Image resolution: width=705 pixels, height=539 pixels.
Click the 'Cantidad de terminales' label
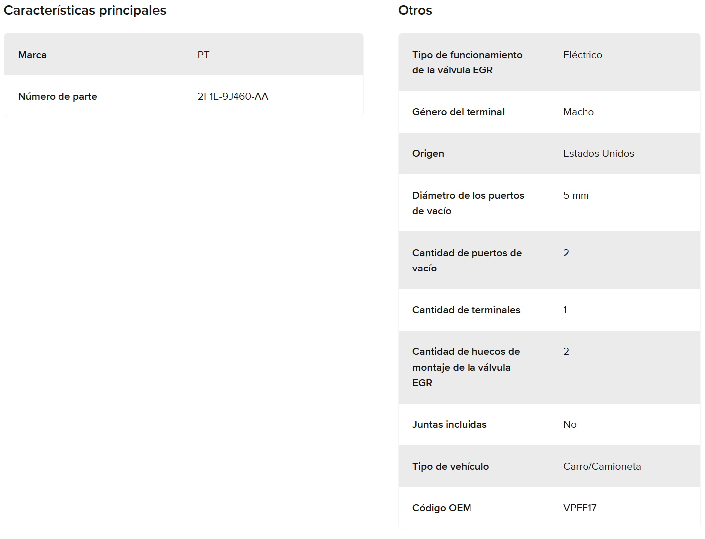click(466, 310)
